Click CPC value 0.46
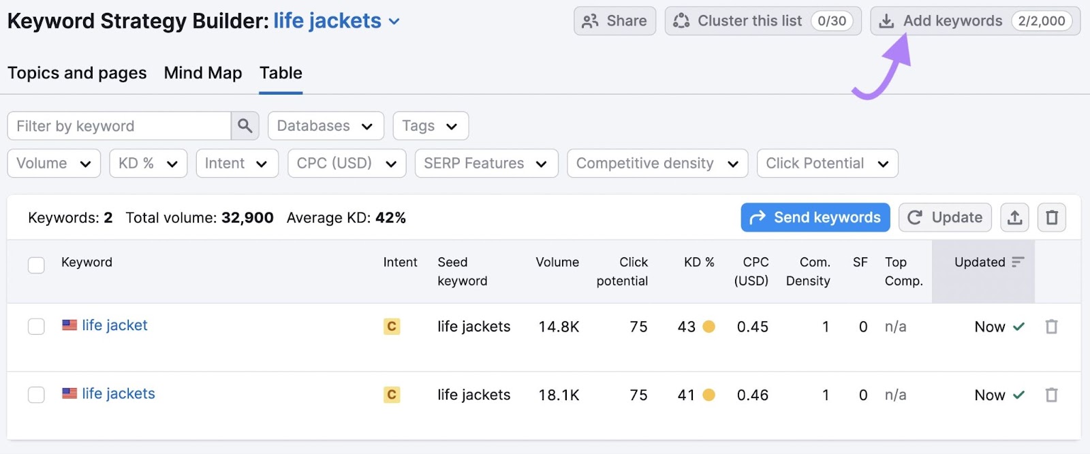 [x=753, y=395]
